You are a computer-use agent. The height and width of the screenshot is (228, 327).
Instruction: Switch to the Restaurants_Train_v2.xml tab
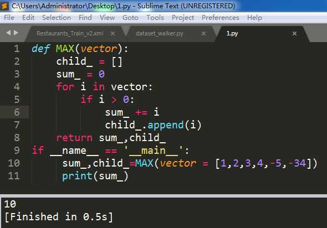coord(70,33)
